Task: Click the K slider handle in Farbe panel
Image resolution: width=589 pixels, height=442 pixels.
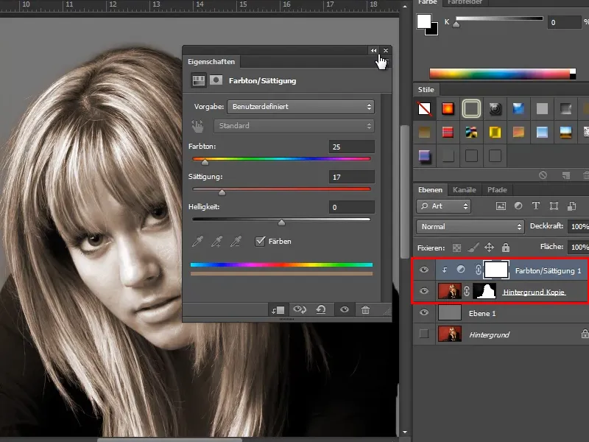Action: 456,24
